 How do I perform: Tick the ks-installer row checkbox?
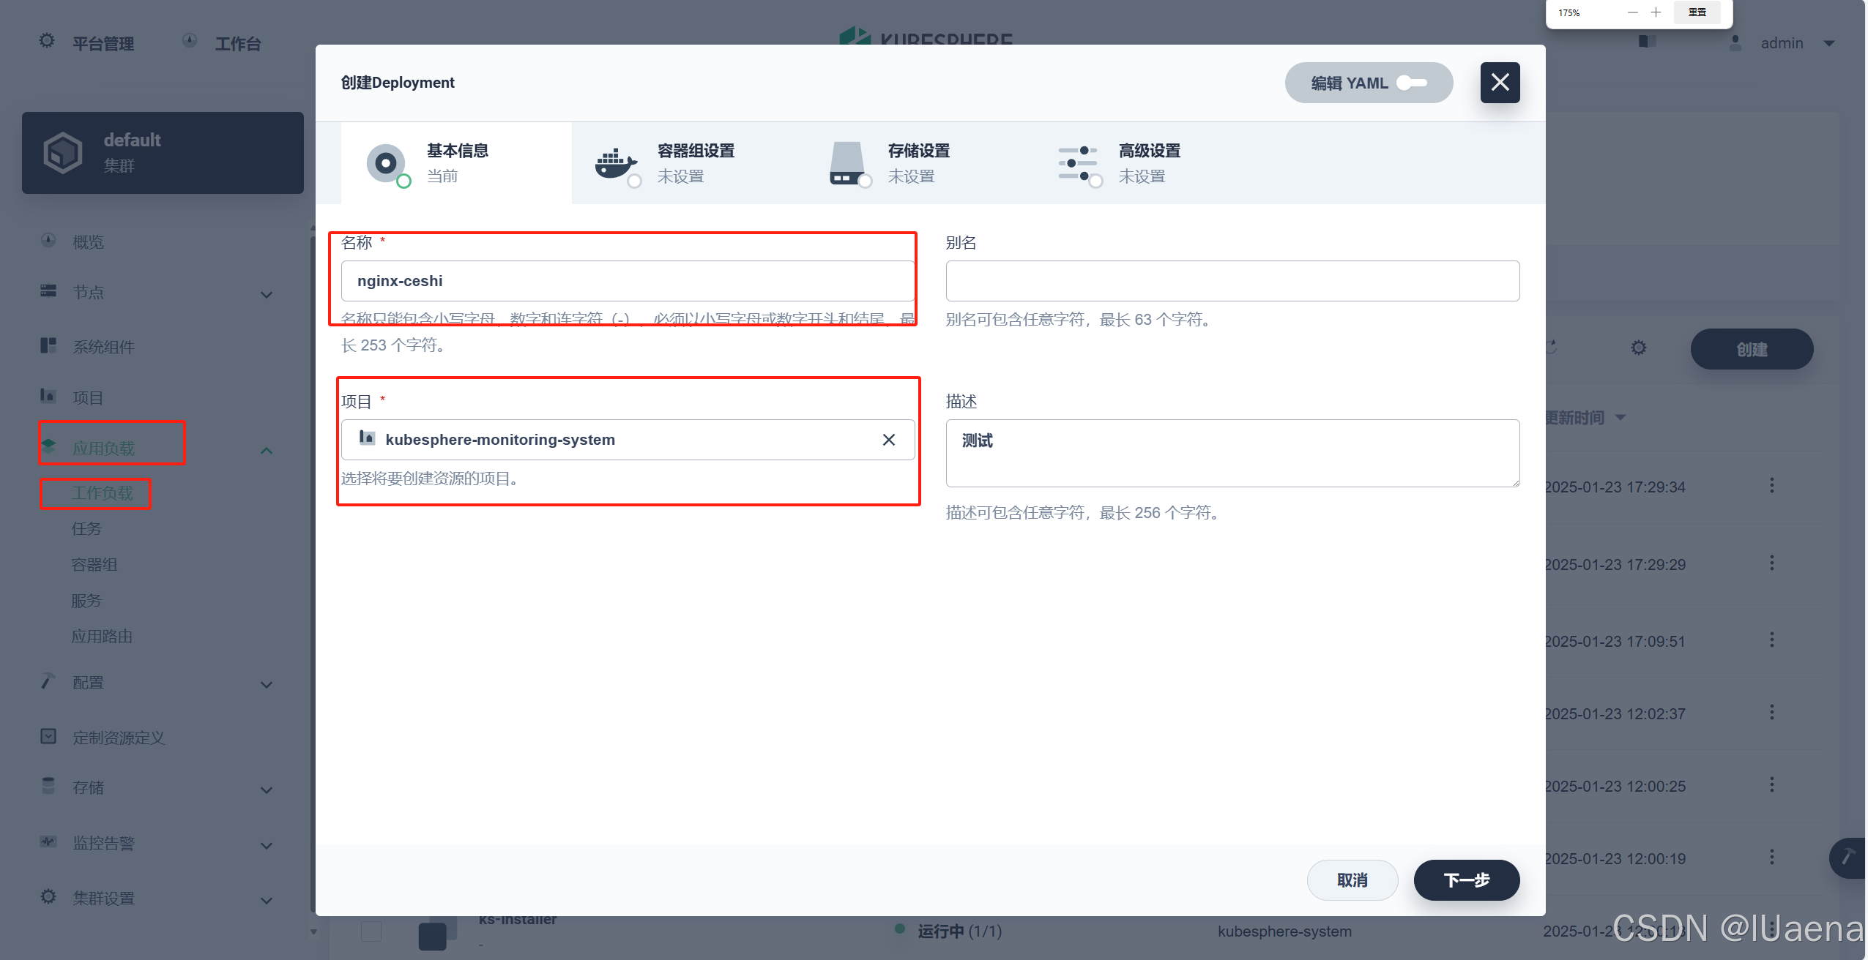[x=371, y=931]
